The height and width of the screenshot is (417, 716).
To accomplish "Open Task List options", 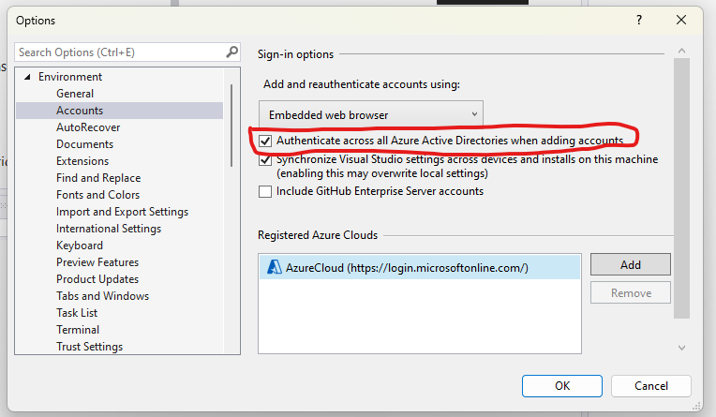I will [x=77, y=313].
